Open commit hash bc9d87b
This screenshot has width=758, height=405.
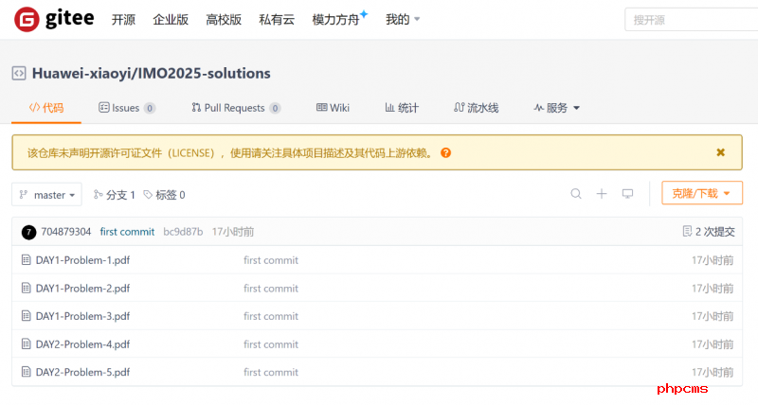183,232
